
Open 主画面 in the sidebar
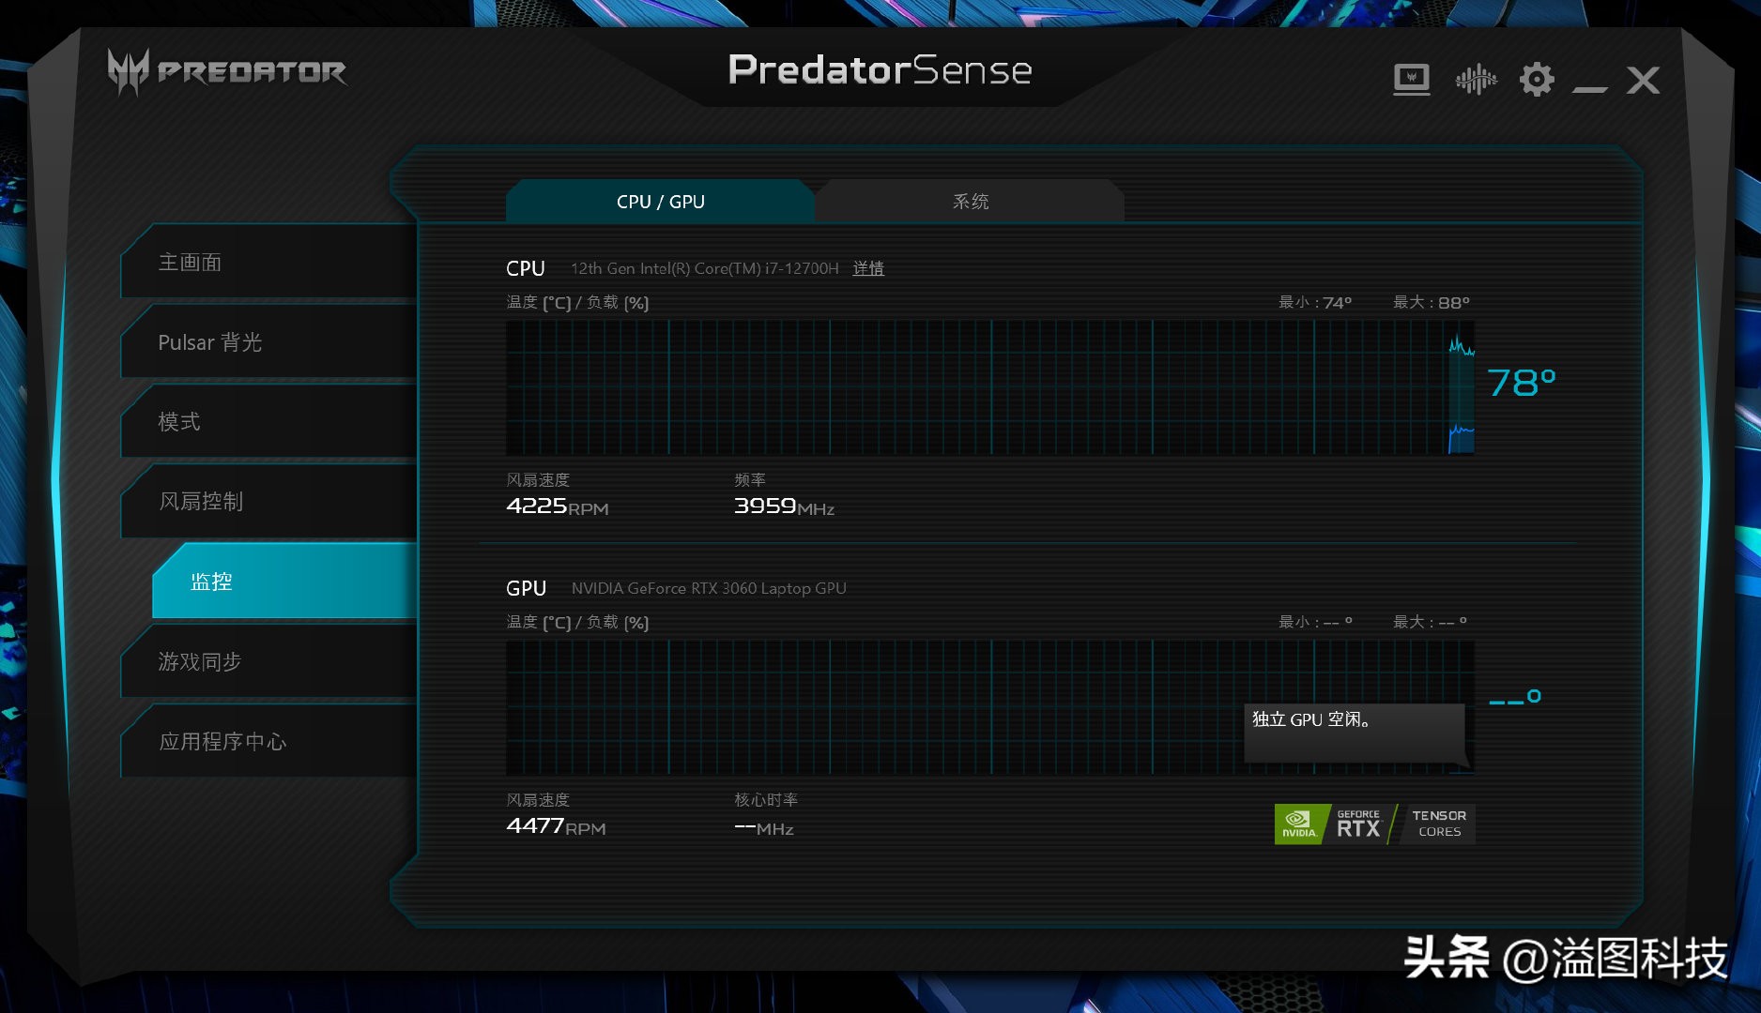(268, 263)
